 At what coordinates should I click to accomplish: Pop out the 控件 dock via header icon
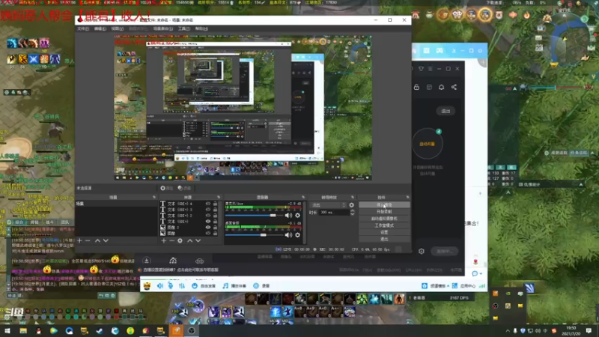[x=407, y=197]
